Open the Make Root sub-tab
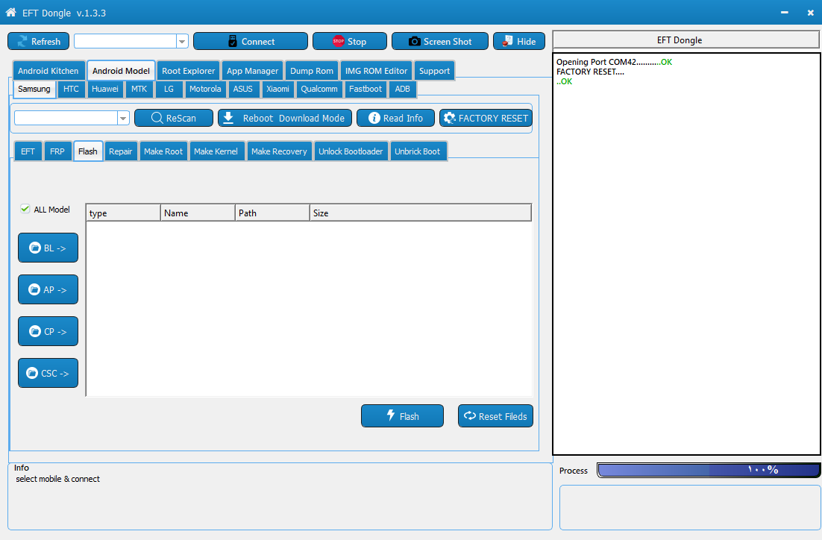The image size is (822, 540). click(163, 151)
